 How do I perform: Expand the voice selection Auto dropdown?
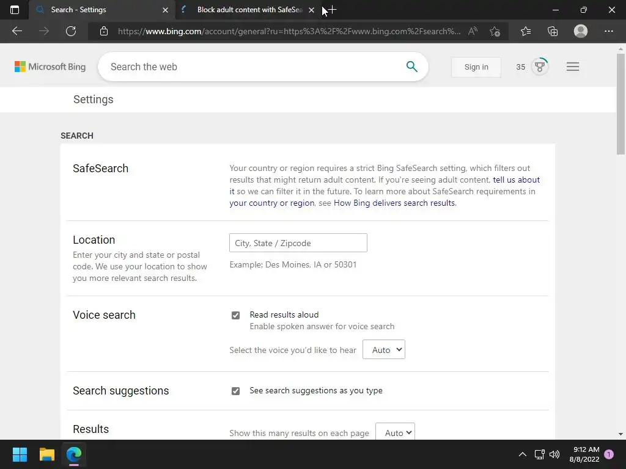click(x=384, y=350)
